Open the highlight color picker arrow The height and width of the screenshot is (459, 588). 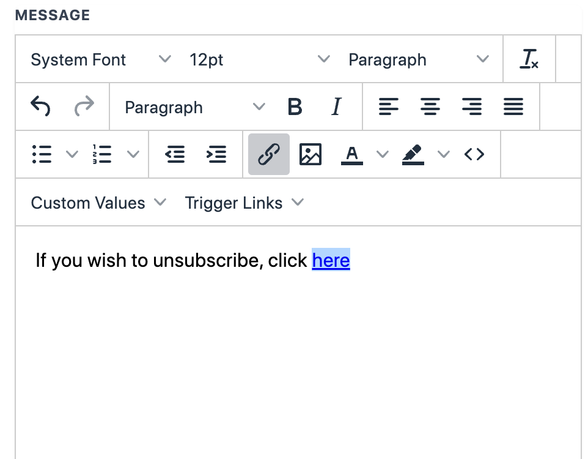tap(444, 154)
